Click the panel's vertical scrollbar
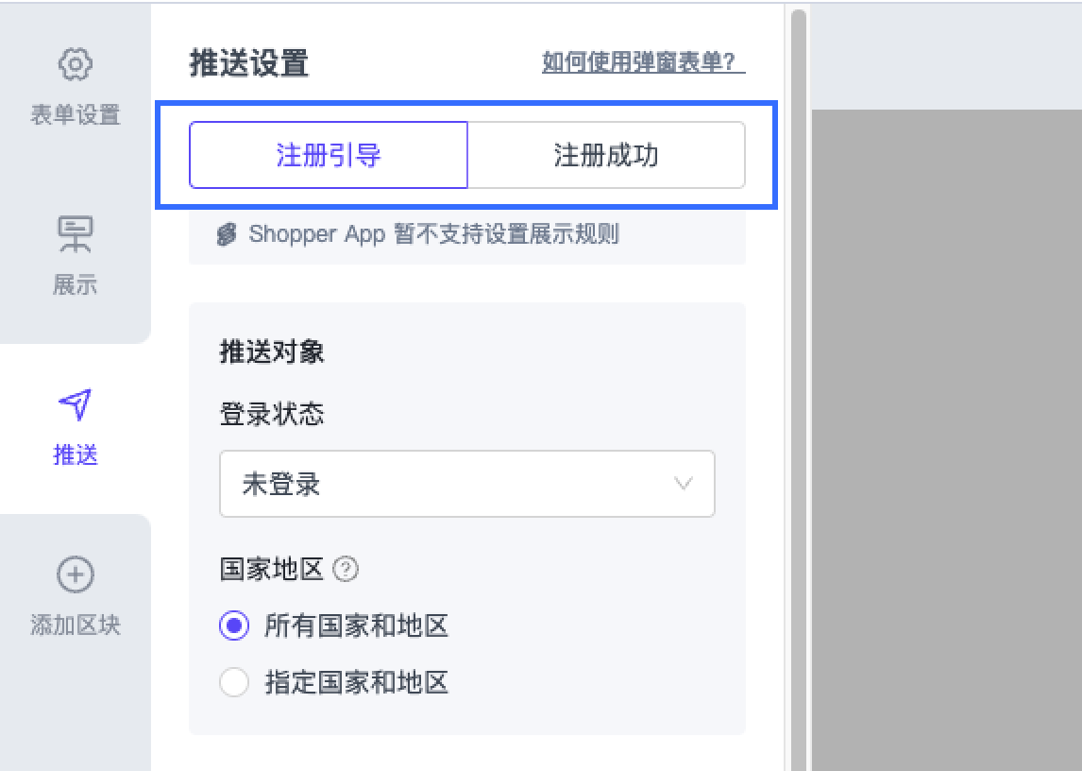The width and height of the screenshot is (1082, 771). [799, 378]
